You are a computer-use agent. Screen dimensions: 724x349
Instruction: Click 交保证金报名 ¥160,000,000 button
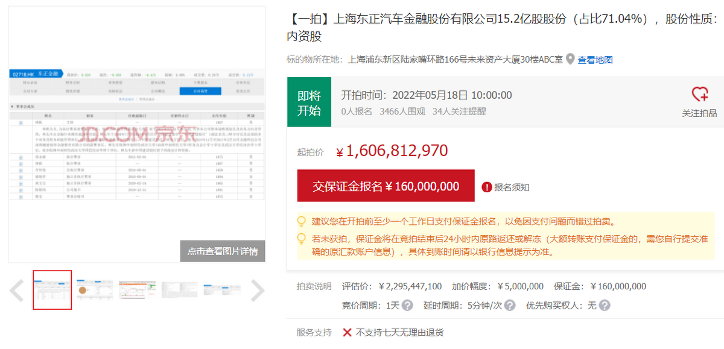[x=386, y=186]
